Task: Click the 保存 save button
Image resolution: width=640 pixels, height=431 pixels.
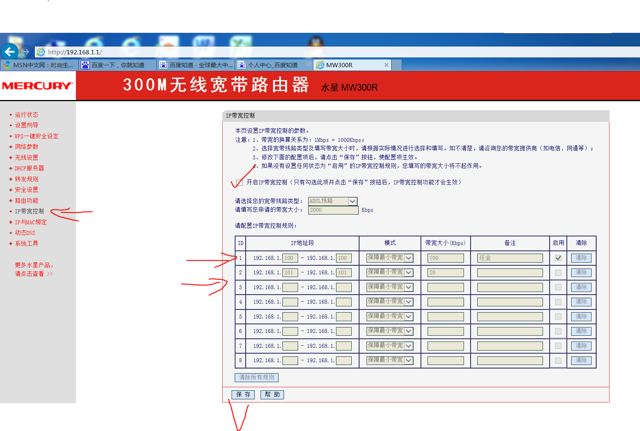Action: pos(243,395)
